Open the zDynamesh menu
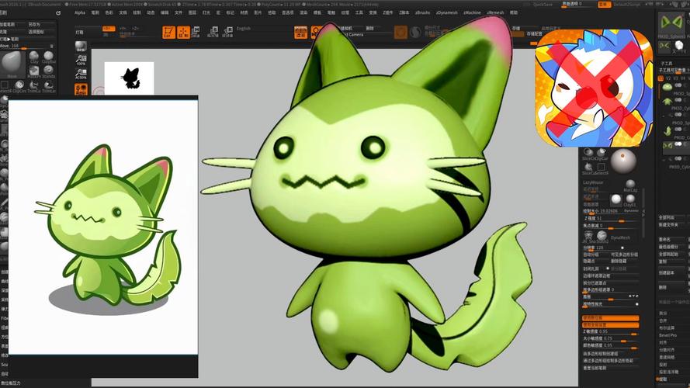This screenshot has width=690, height=388. pyautogui.click(x=446, y=12)
